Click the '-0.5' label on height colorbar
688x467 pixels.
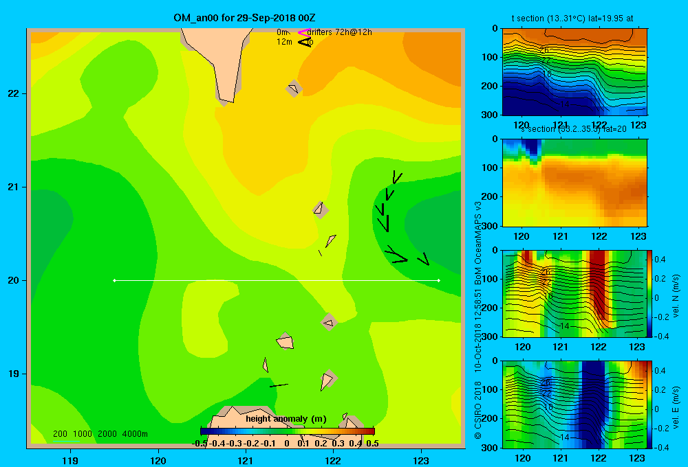pyautogui.click(x=200, y=444)
